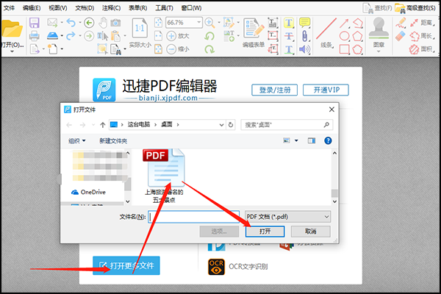Select the pencil freehand tool
Screen dimensions: 441x294
click(x=401, y=23)
